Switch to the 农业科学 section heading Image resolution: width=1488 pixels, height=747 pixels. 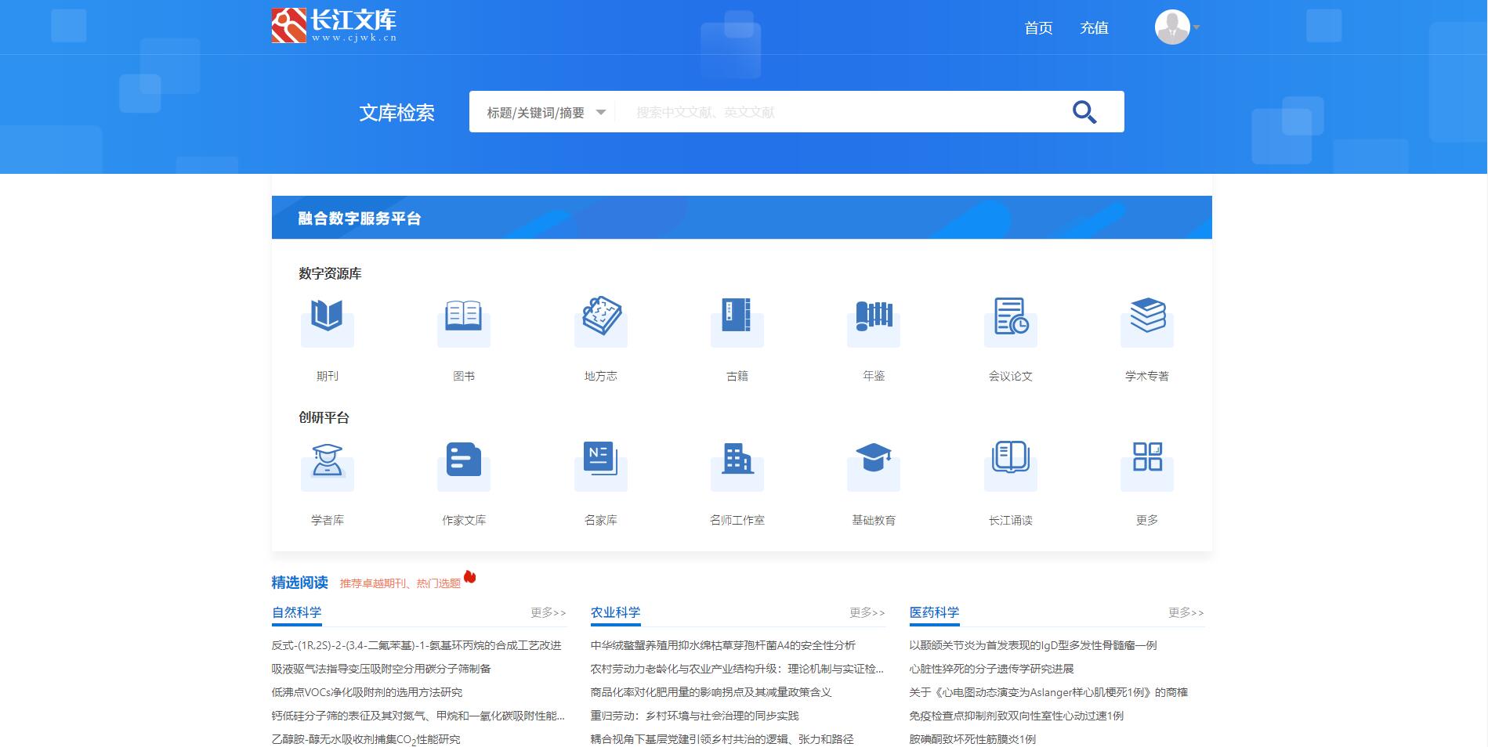pos(615,612)
